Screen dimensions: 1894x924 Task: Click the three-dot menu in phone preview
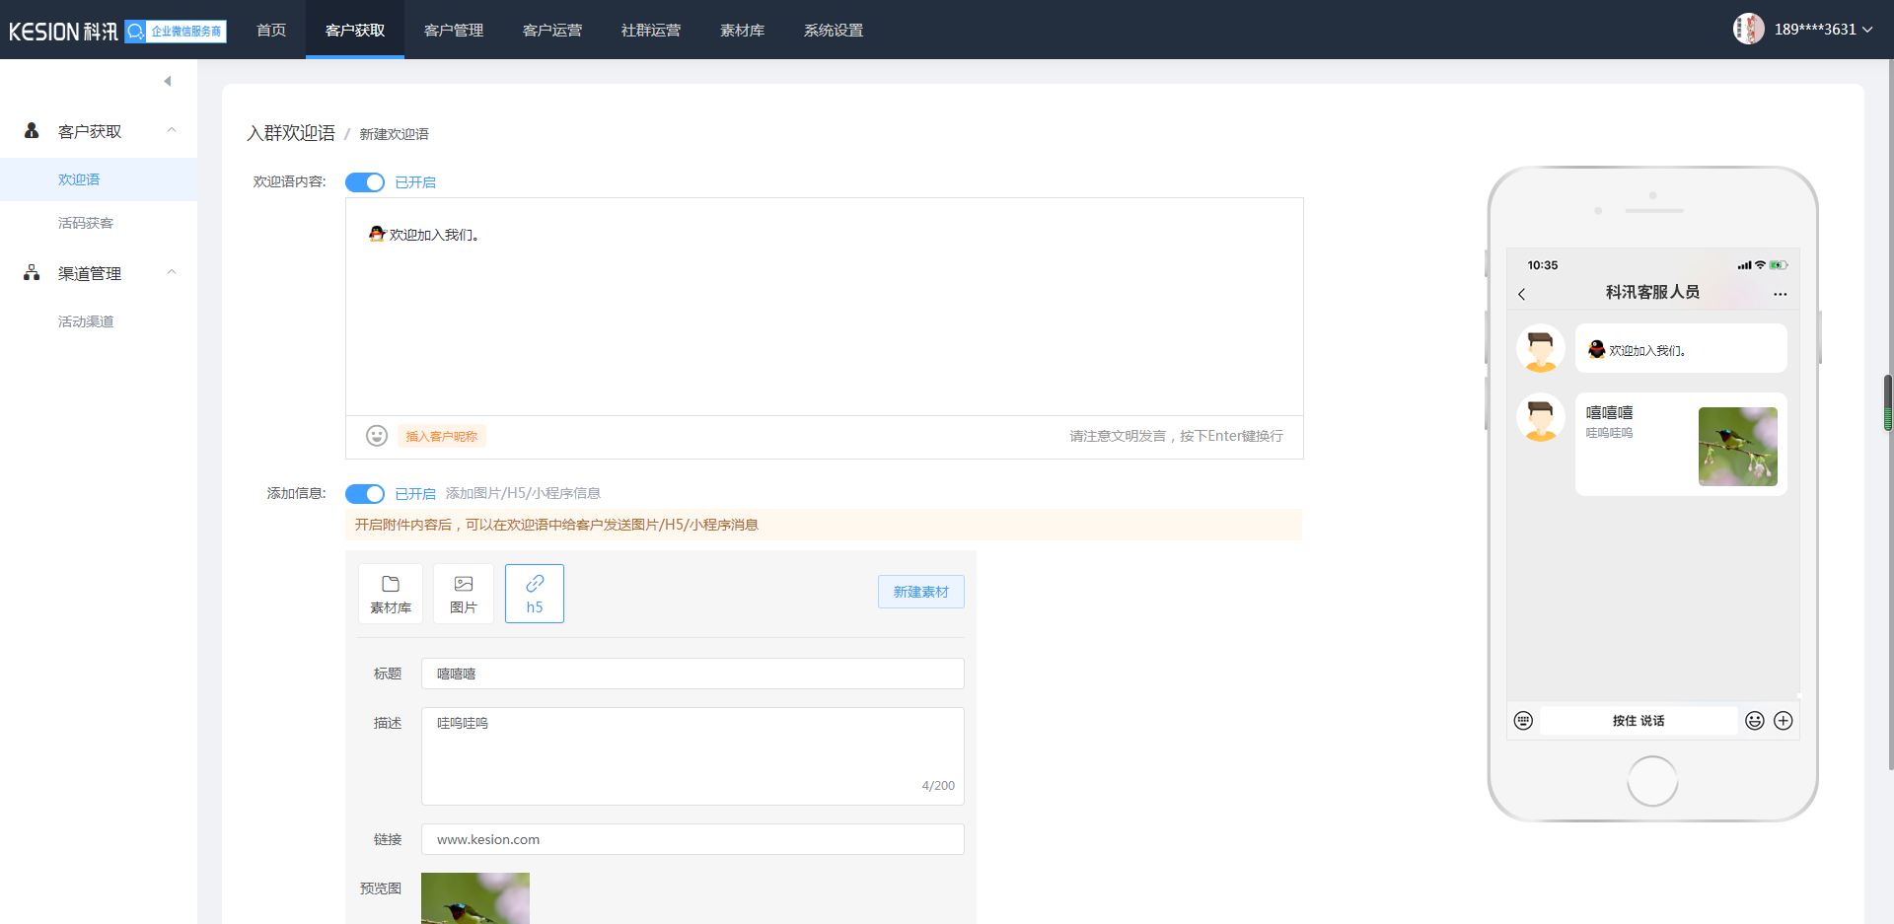pos(1780,294)
